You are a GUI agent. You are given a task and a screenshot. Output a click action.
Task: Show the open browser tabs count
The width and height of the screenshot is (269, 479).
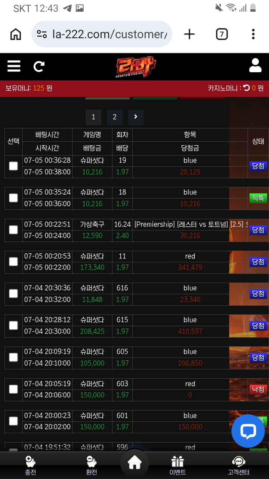[x=222, y=34]
